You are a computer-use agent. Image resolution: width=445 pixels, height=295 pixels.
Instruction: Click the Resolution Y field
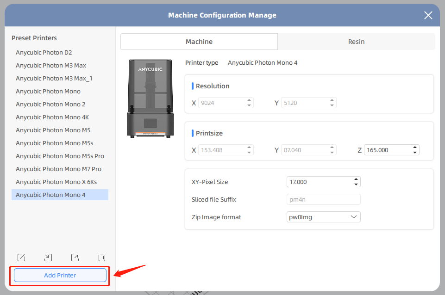click(309, 103)
